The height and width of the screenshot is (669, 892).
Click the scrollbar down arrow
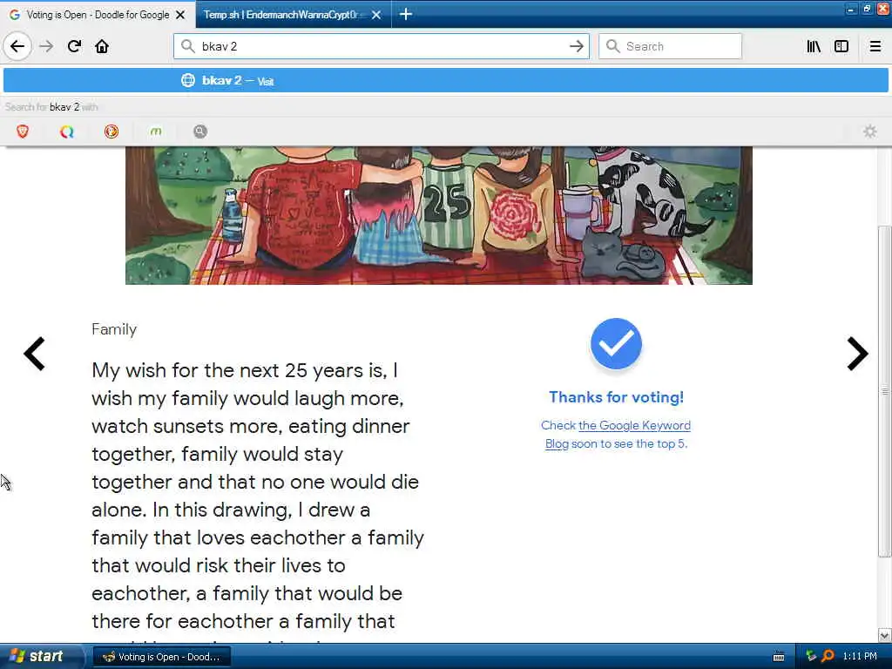884,635
